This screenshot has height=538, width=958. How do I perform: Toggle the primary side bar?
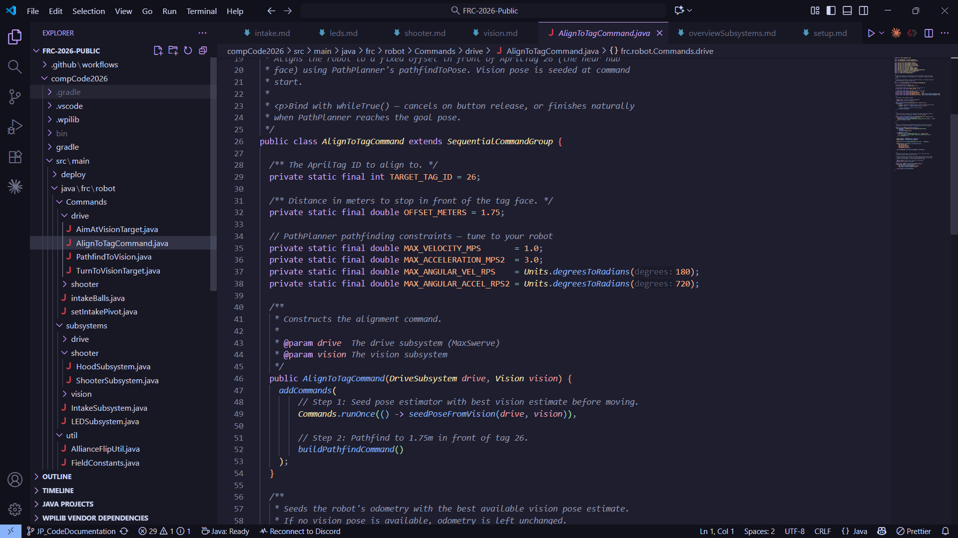point(831,10)
